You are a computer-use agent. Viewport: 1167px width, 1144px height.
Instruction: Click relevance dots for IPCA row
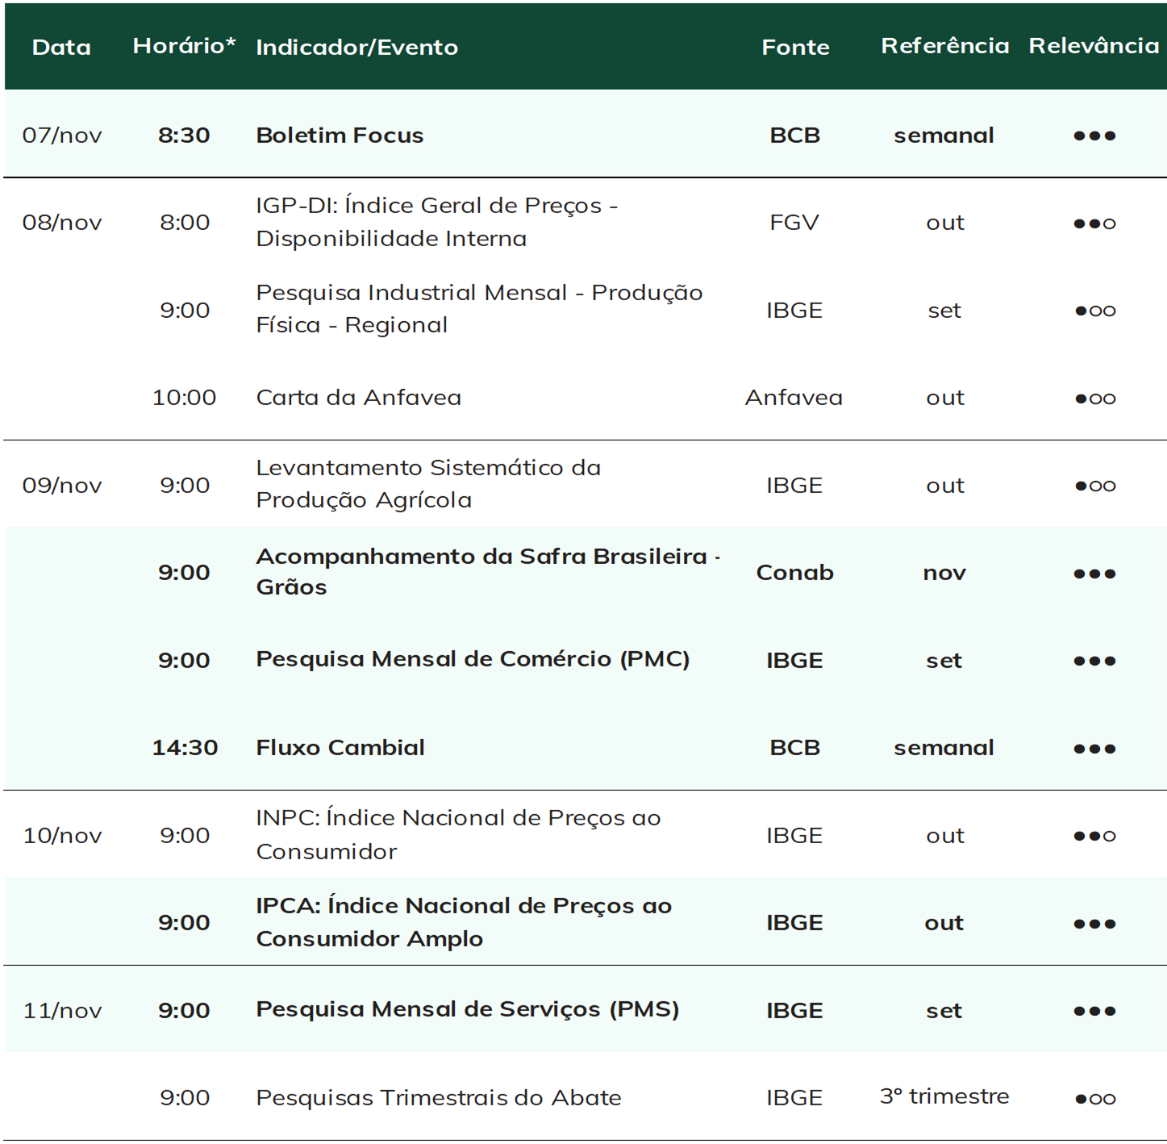pyautogui.click(x=1094, y=924)
